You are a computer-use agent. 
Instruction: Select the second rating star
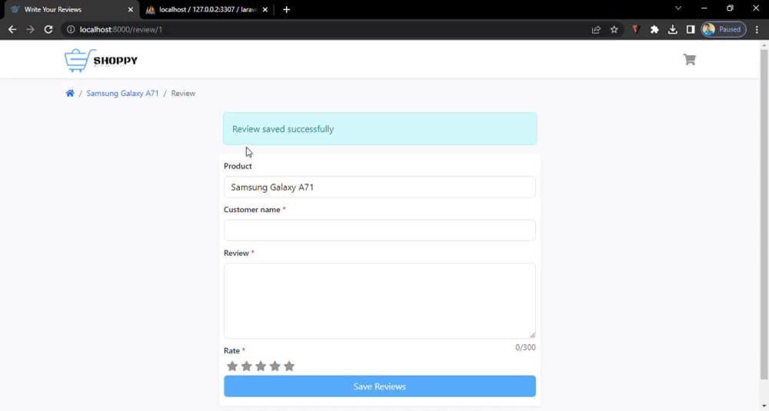247,366
